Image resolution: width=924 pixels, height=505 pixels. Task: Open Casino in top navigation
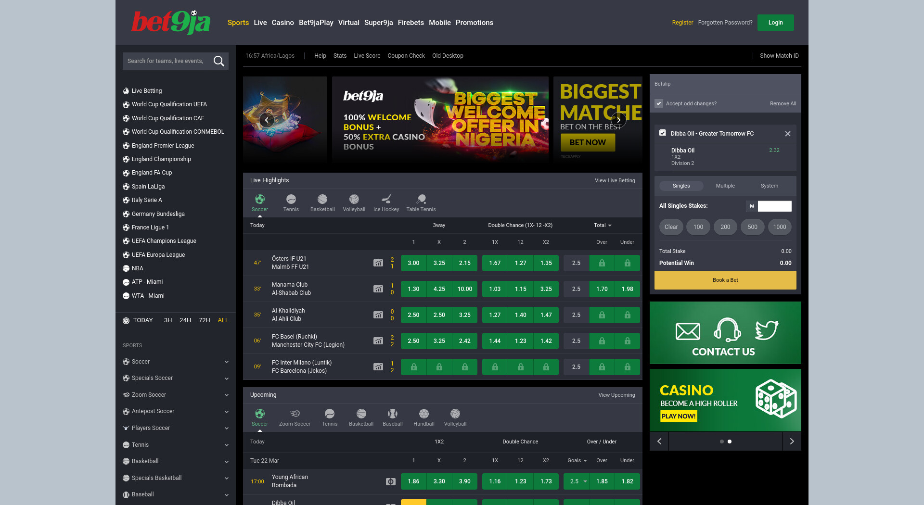[283, 23]
